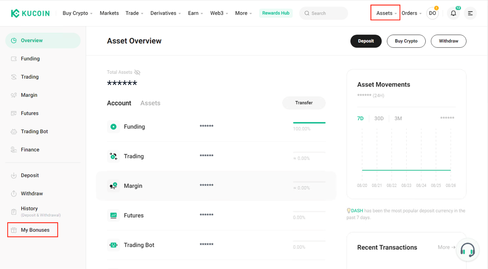
Task: Click the Asset Movements chart line
Action: [x=406, y=170]
